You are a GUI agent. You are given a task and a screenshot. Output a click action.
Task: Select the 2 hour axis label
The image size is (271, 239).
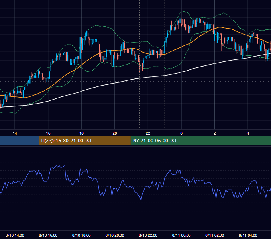(215, 133)
